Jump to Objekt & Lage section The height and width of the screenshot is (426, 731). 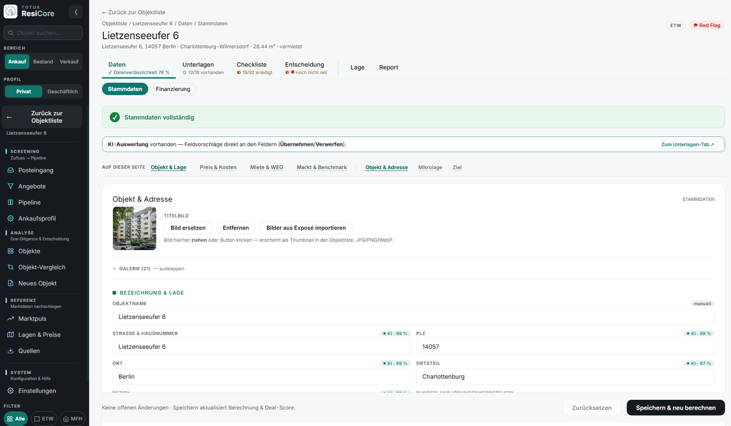pyautogui.click(x=169, y=167)
